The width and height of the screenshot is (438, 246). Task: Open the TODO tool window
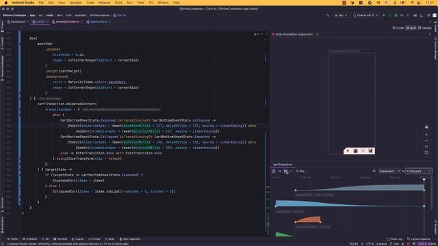[12, 239]
